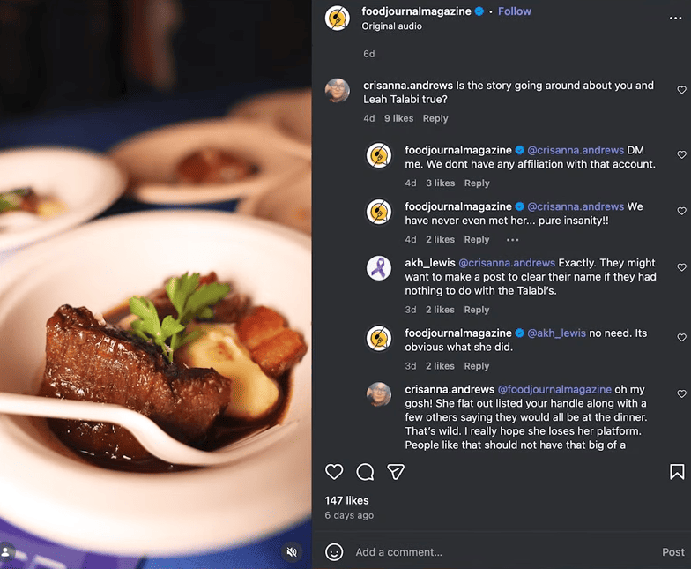Open Original audio link
691x569 pixels.
[x=392, y=26]
